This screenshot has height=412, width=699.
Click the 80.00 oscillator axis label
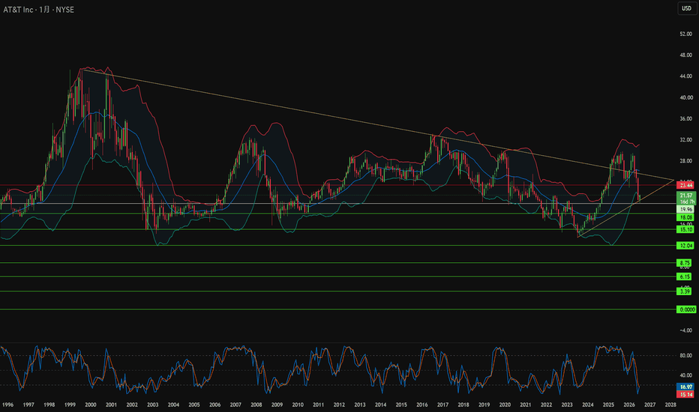pyautogui.click(x=686, y=355)
